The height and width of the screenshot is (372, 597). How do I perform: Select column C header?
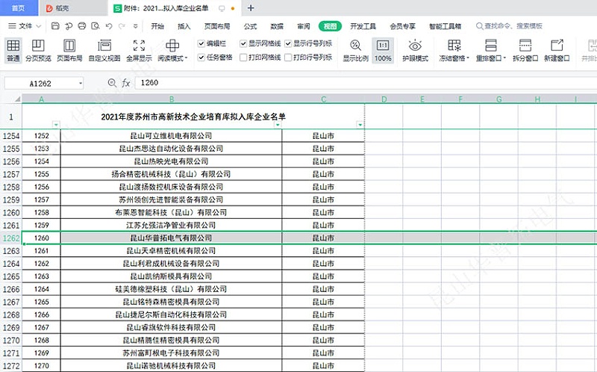click(x=323, y=99)
